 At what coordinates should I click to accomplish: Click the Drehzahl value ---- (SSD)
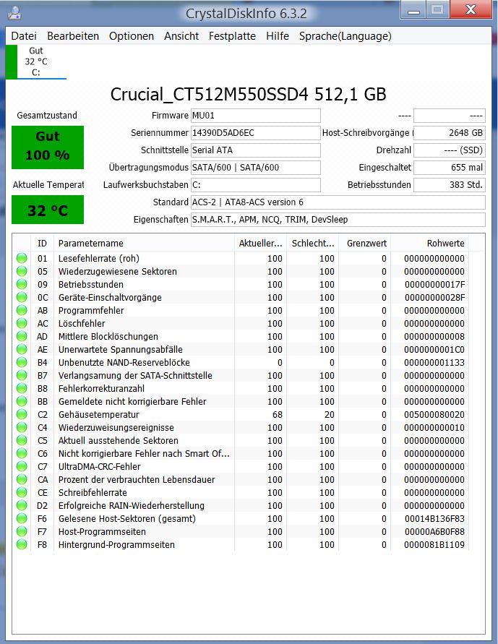tap(449, 150)
